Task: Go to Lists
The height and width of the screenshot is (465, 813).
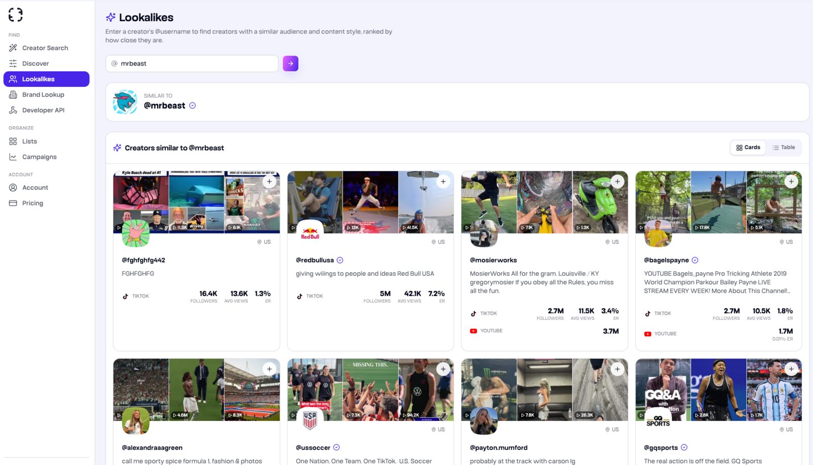Action: [46, 142]
